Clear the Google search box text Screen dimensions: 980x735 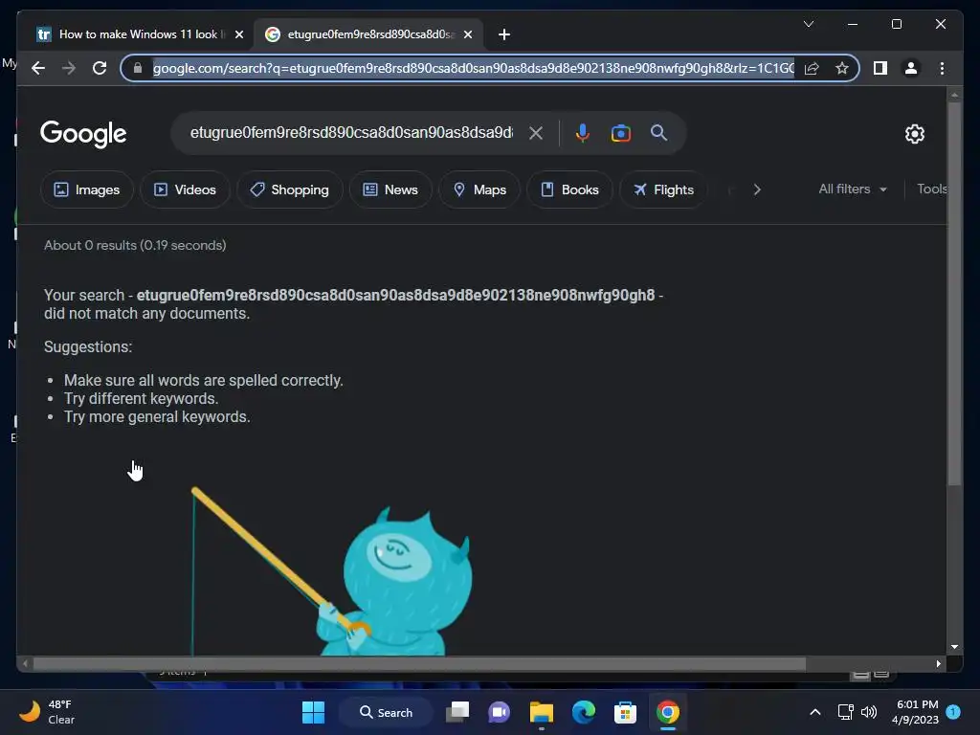[536, 133]
